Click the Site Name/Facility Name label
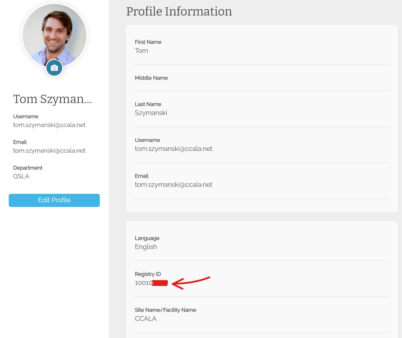Image resolution: width=402 pixels, height=338 pixels. 165,310
